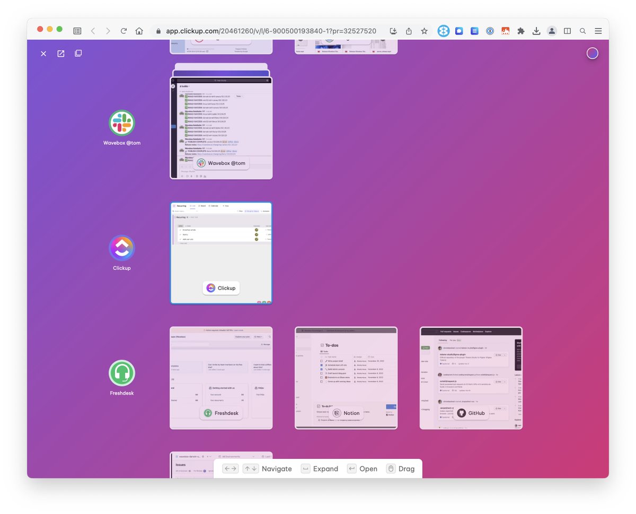Viewport: 636px width, 514px height.
Task: Click the install app icon in address bar
Action: (393, 31)
